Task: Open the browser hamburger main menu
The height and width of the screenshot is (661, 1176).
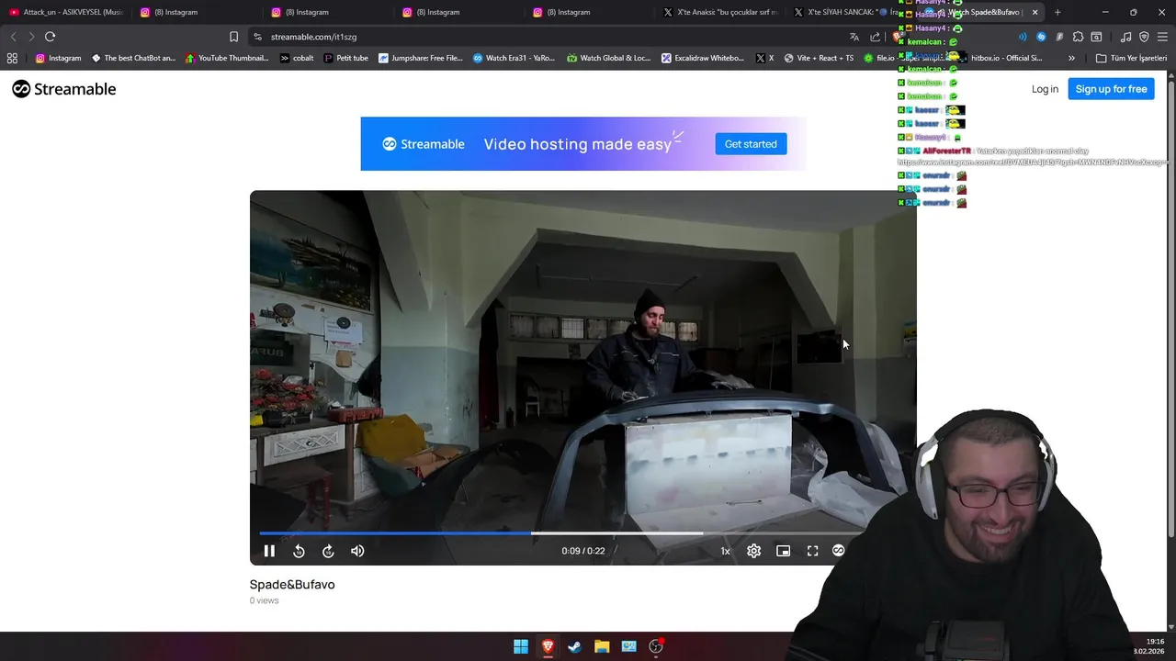Action: click(1162, 37)
